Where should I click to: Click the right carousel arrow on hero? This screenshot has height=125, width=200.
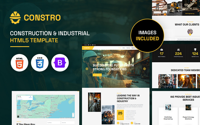pyautogui.click(x=144, y=69)
